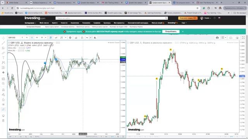248x139 pixels.
Task: Open the indicators button in chart toolbar
Action: 62,38
